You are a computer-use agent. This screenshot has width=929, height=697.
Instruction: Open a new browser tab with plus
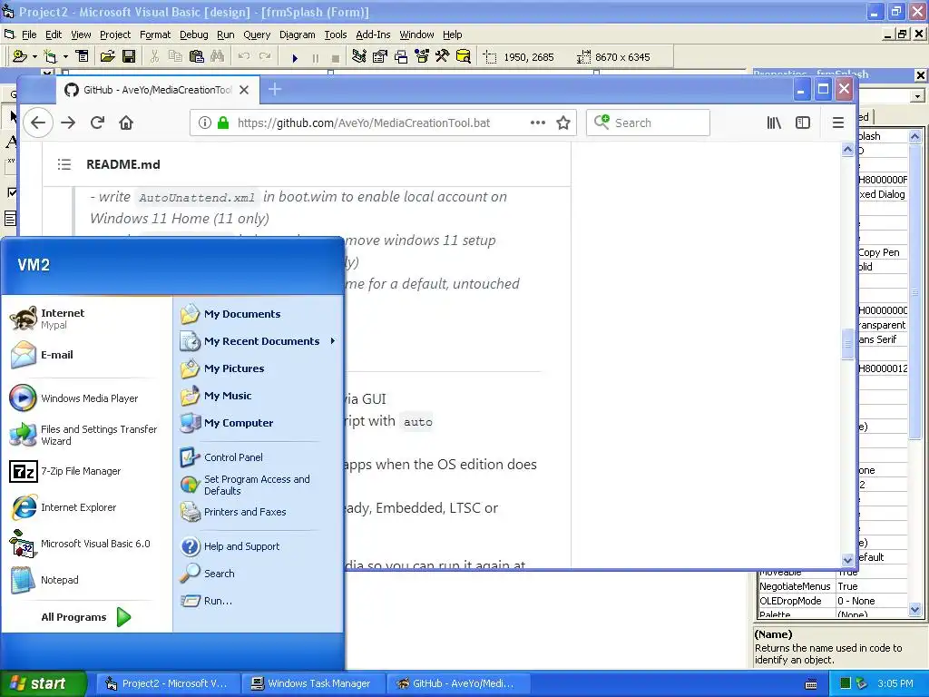(274, 90)
